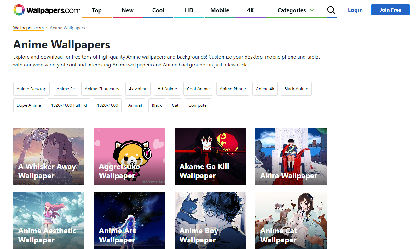Choose the 4k Anime tag chip

pos(138,89)
